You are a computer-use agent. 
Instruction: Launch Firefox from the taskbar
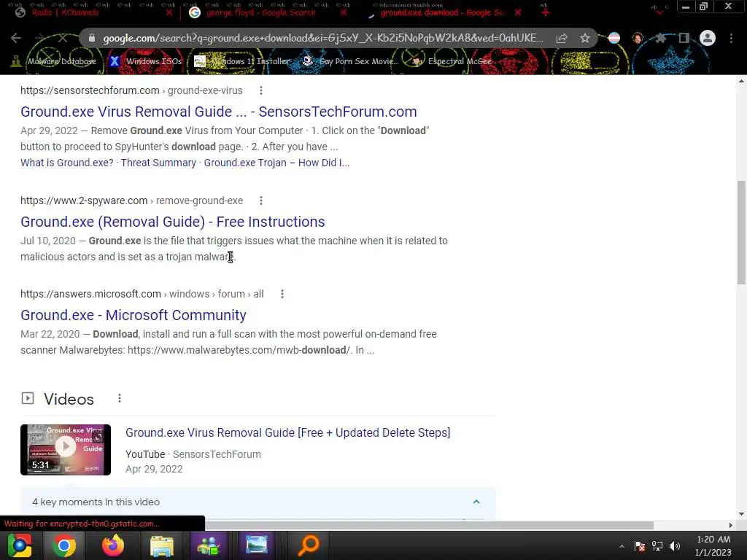click(x=113, y=545)
